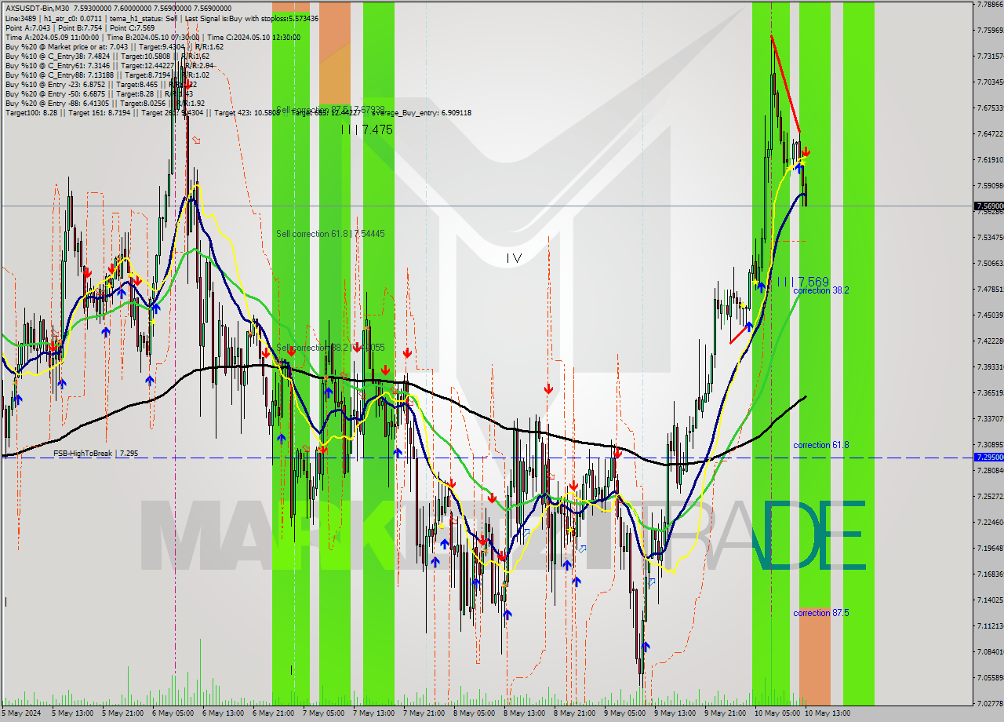Screen dimensions: 1004x722
Task: Click the price label starting 7.4222
Action: coord(990,341)
